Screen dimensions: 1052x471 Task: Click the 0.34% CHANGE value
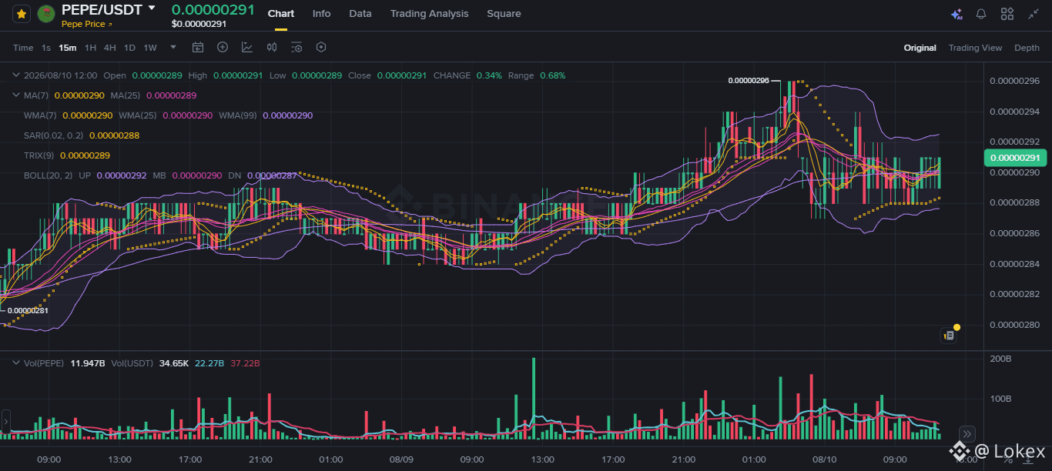(x=489, y=75)
